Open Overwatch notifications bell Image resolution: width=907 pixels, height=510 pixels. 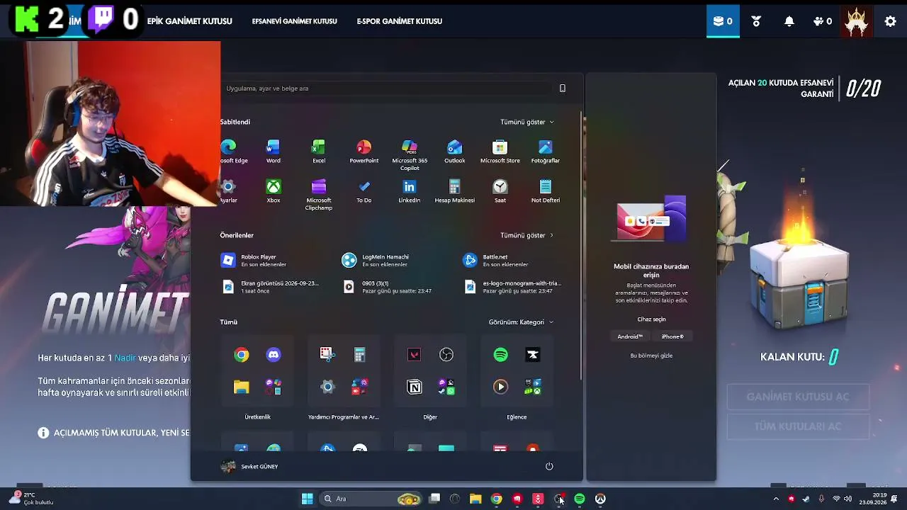789,21
